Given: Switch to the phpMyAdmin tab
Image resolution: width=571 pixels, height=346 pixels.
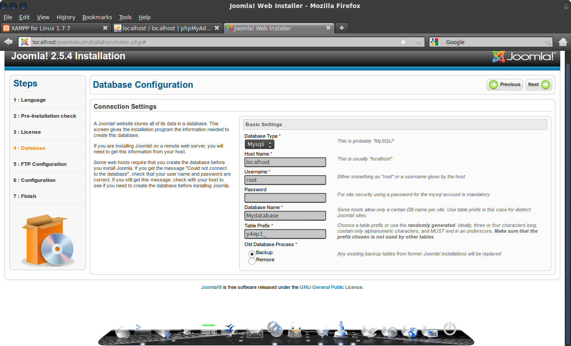Looking at the screenshot, I should [167, 28].
